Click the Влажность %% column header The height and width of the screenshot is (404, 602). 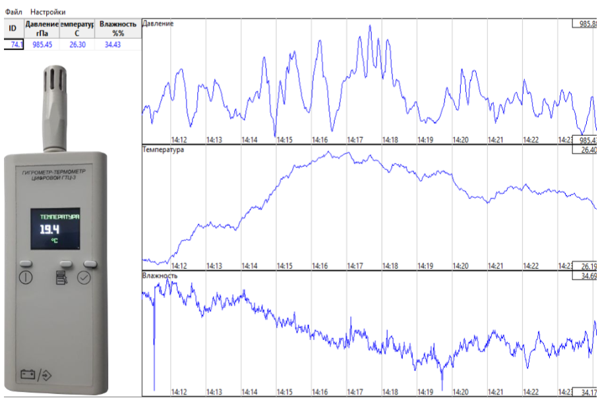[117, 28]
